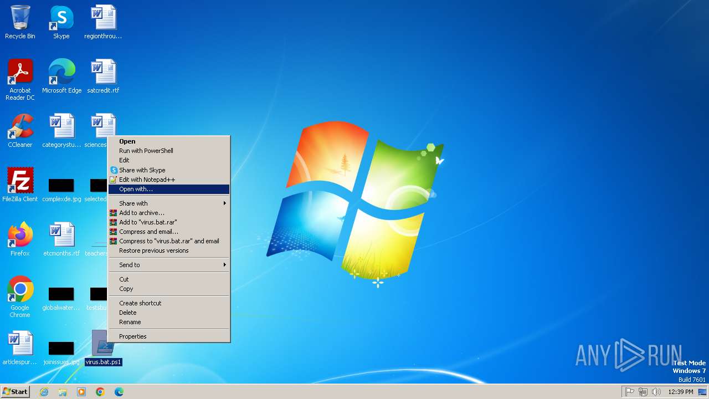The image size is (709, 399).
Task: Open the Recycle Bin desktop icon
Action: point(20,22)
